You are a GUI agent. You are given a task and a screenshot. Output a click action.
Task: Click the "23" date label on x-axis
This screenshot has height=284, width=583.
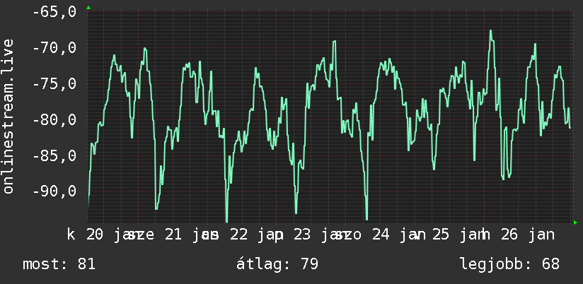point(303,235)
